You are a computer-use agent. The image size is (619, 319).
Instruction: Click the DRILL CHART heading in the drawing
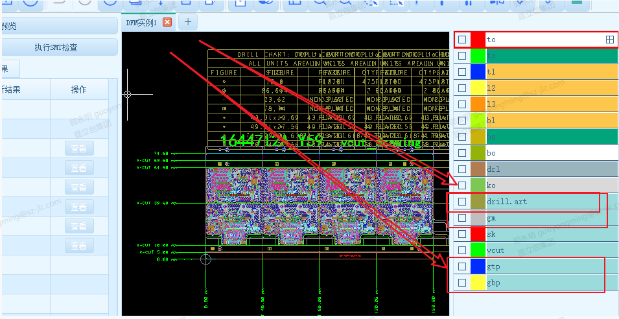click(x=263, y=55)
